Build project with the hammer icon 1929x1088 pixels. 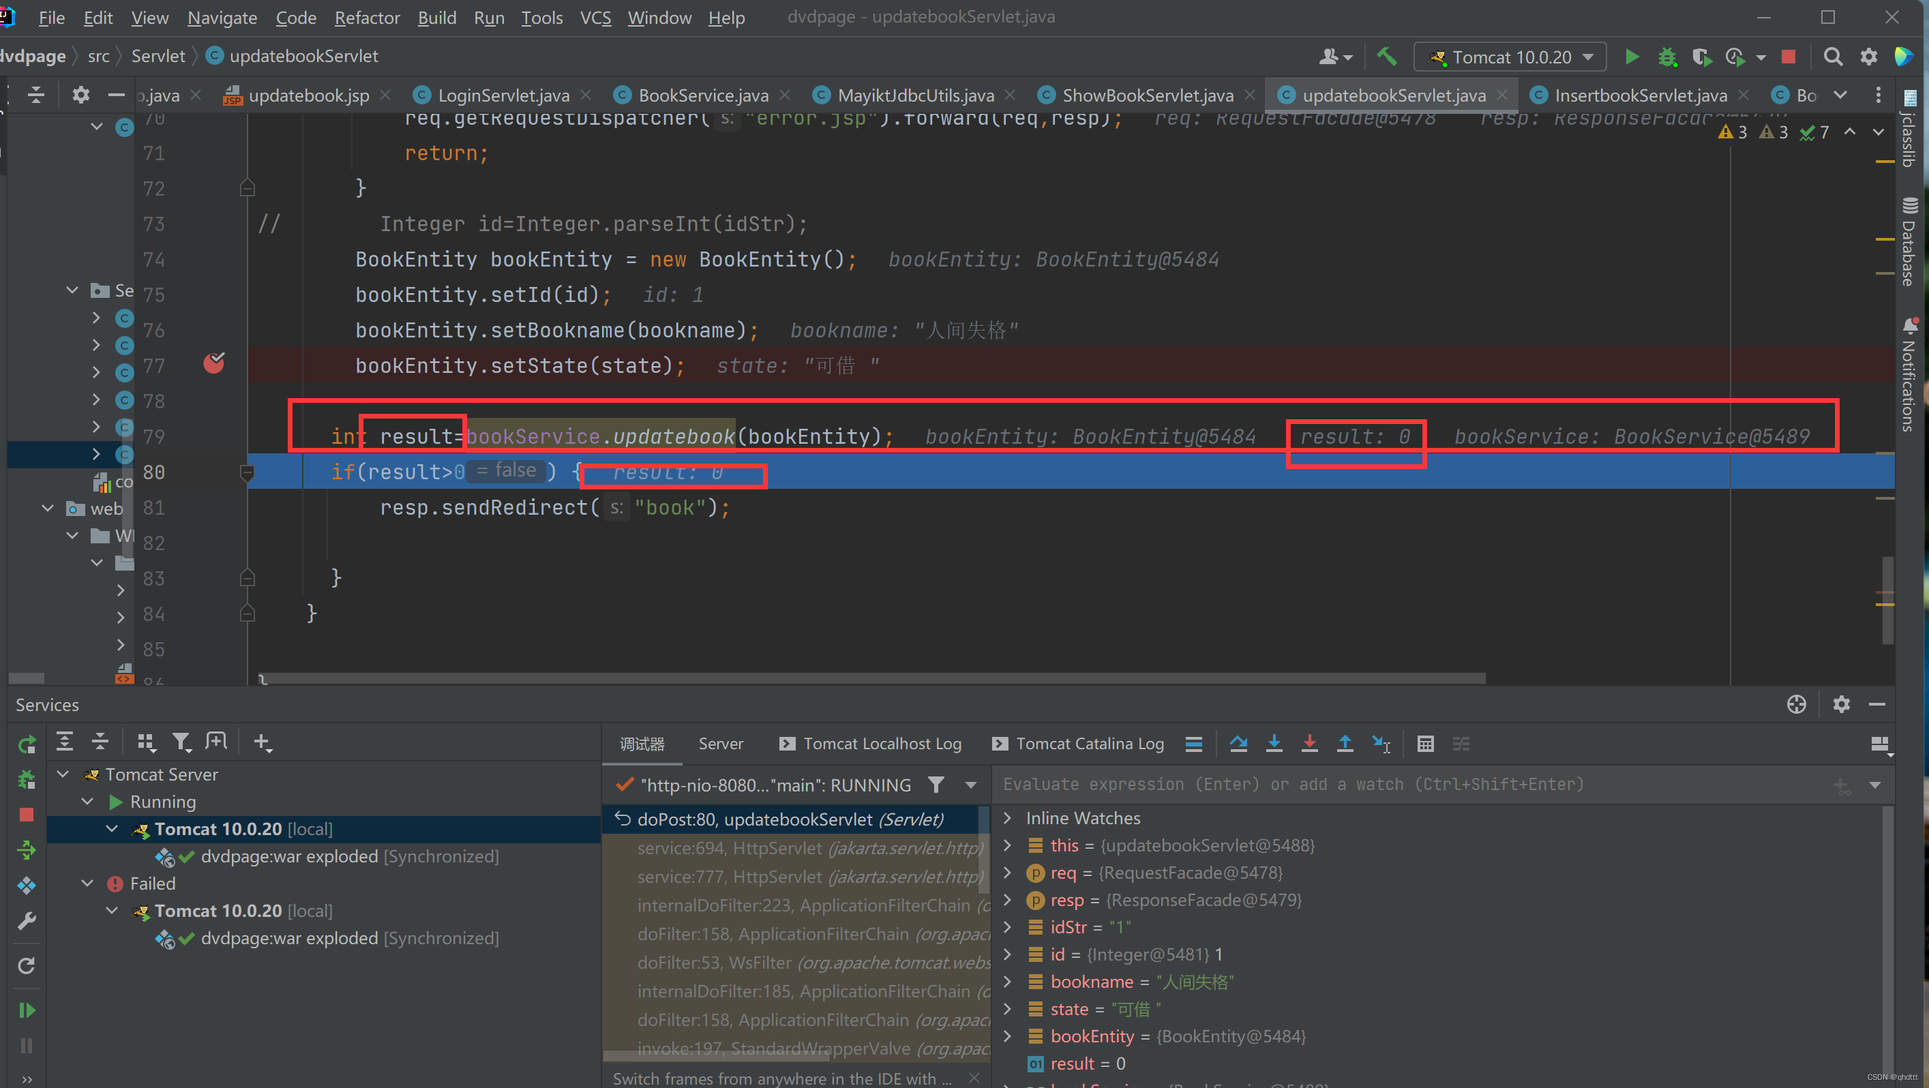click(1387, 57)
